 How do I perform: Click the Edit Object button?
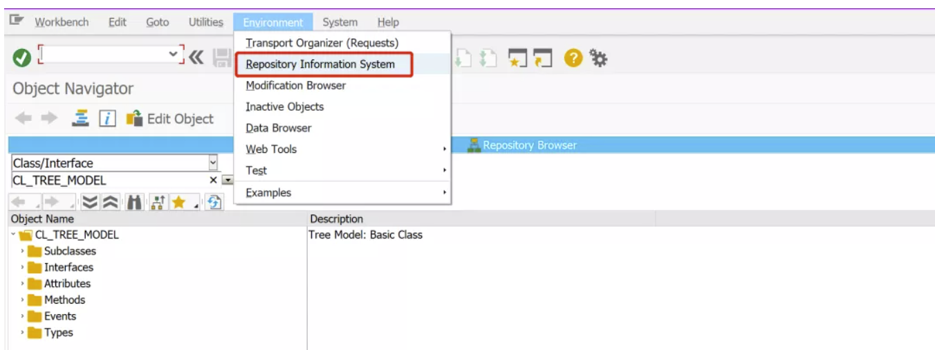click(x=169, y=119)
